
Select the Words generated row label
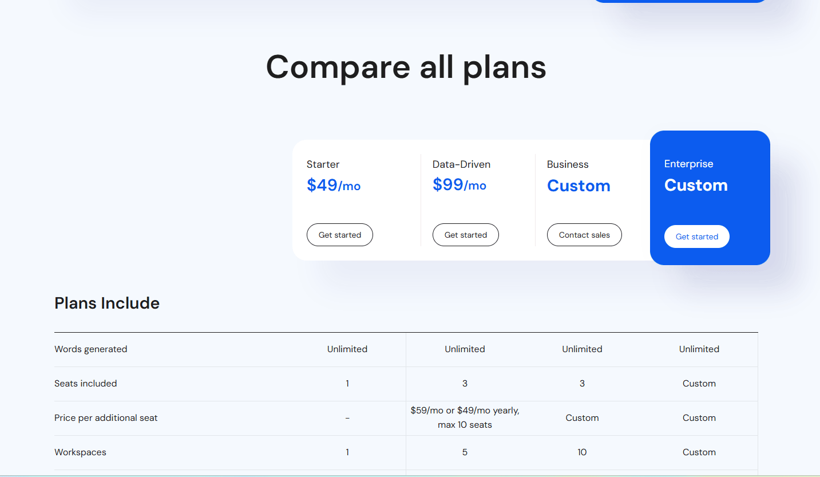pyautogui.click(x=90, y=349)
